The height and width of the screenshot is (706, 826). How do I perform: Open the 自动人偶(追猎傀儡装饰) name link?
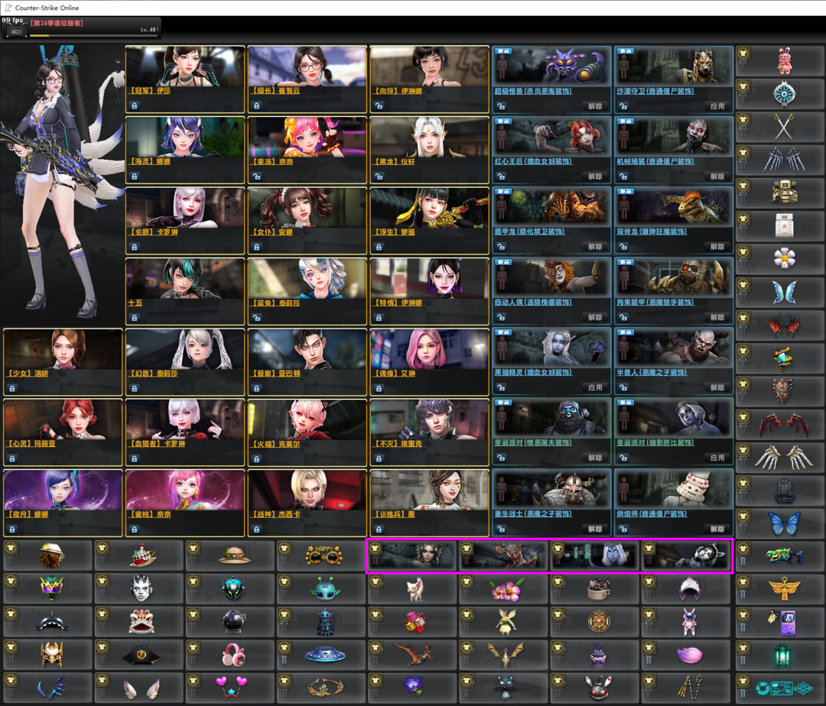(529, 303)
